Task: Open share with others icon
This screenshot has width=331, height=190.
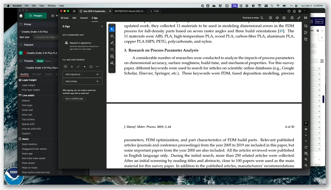Action: (x=292, y=18)
